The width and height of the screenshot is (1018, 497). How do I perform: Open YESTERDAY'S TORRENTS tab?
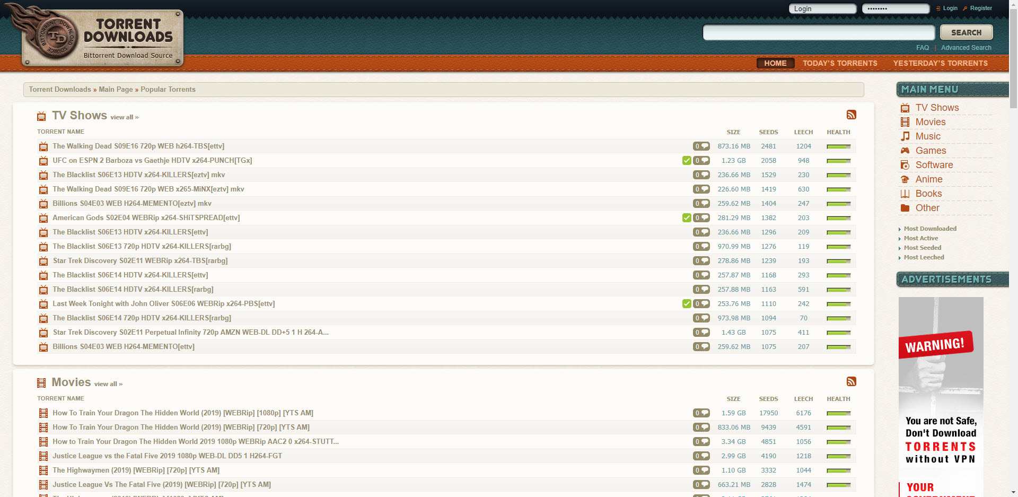[940, 63]
